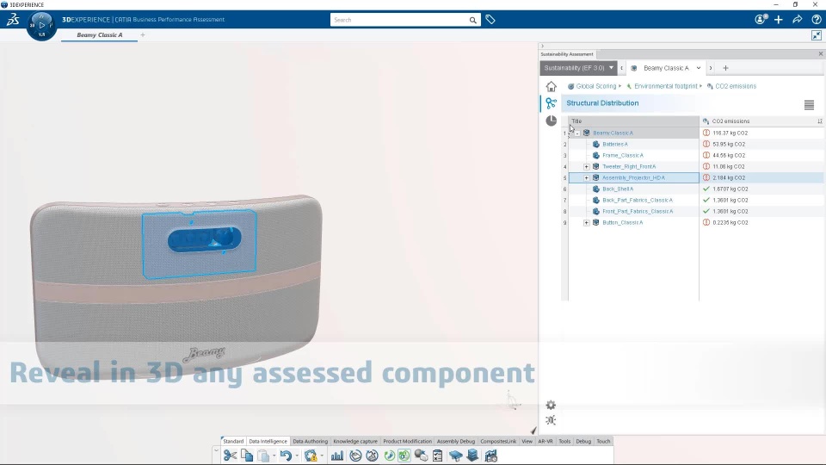826x465 pixels.
Task: Switch to the Data Authoring tab
Action: 310,441
